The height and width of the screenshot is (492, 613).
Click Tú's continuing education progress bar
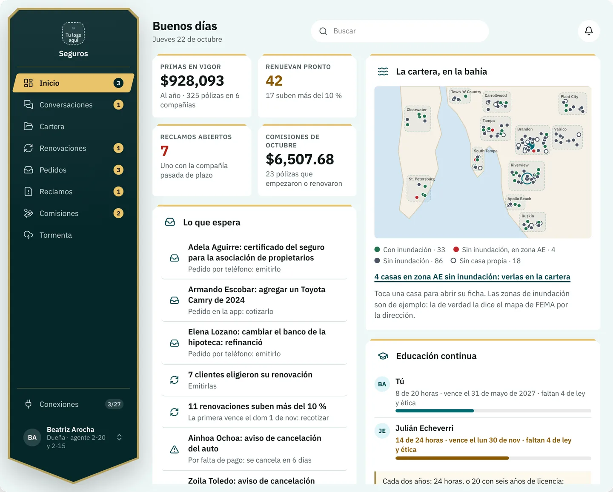(493, 411)
